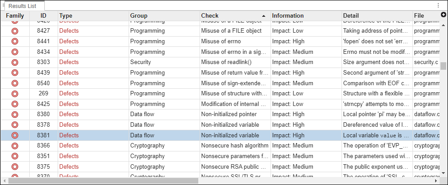Click the family icon of result 269

coord(15,94)
